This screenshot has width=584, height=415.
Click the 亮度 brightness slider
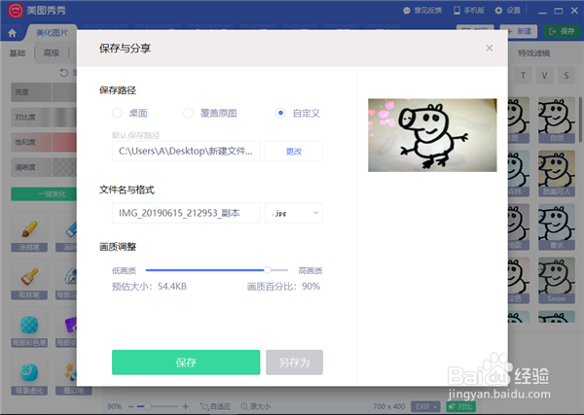44,92
